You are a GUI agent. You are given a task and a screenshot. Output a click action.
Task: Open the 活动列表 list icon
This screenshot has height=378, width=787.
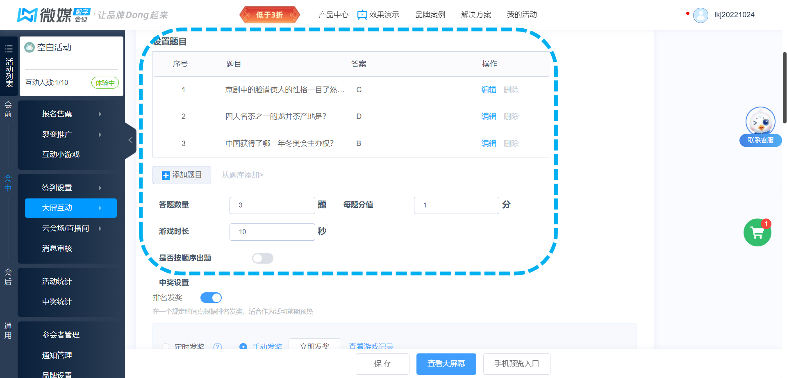coord(9,49)
